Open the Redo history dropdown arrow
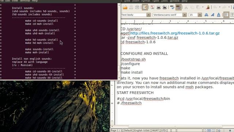Viewport: 234px width, 132px height. (x=229, y=7)
